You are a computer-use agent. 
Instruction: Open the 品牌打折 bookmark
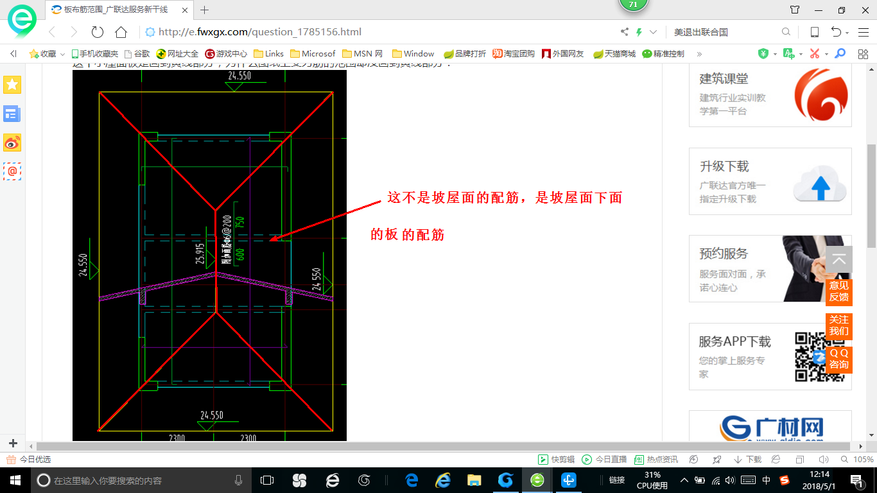coord(464,54)
